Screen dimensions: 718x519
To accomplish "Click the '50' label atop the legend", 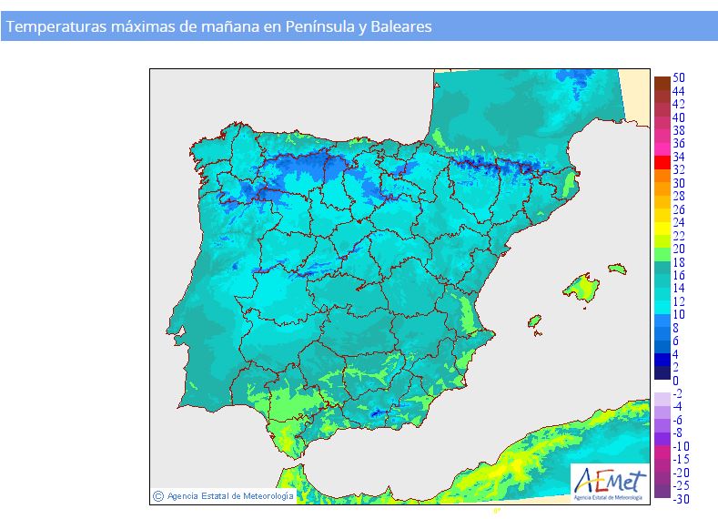I will (679, 78).
